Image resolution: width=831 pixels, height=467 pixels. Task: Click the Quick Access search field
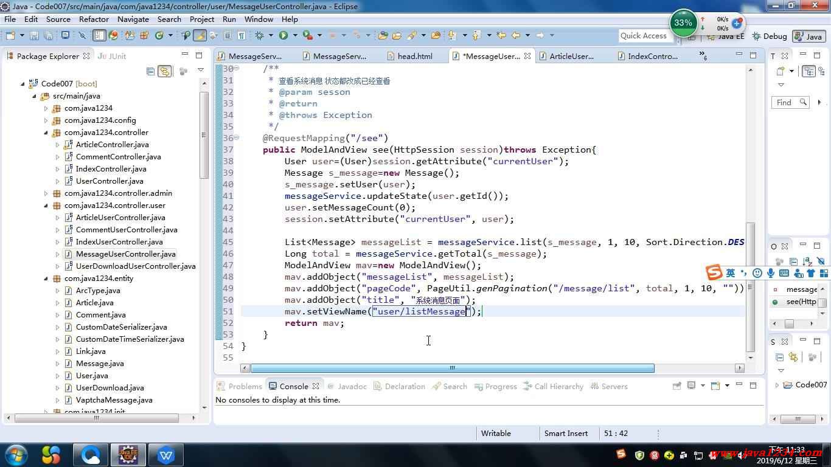tap(645, 36)
